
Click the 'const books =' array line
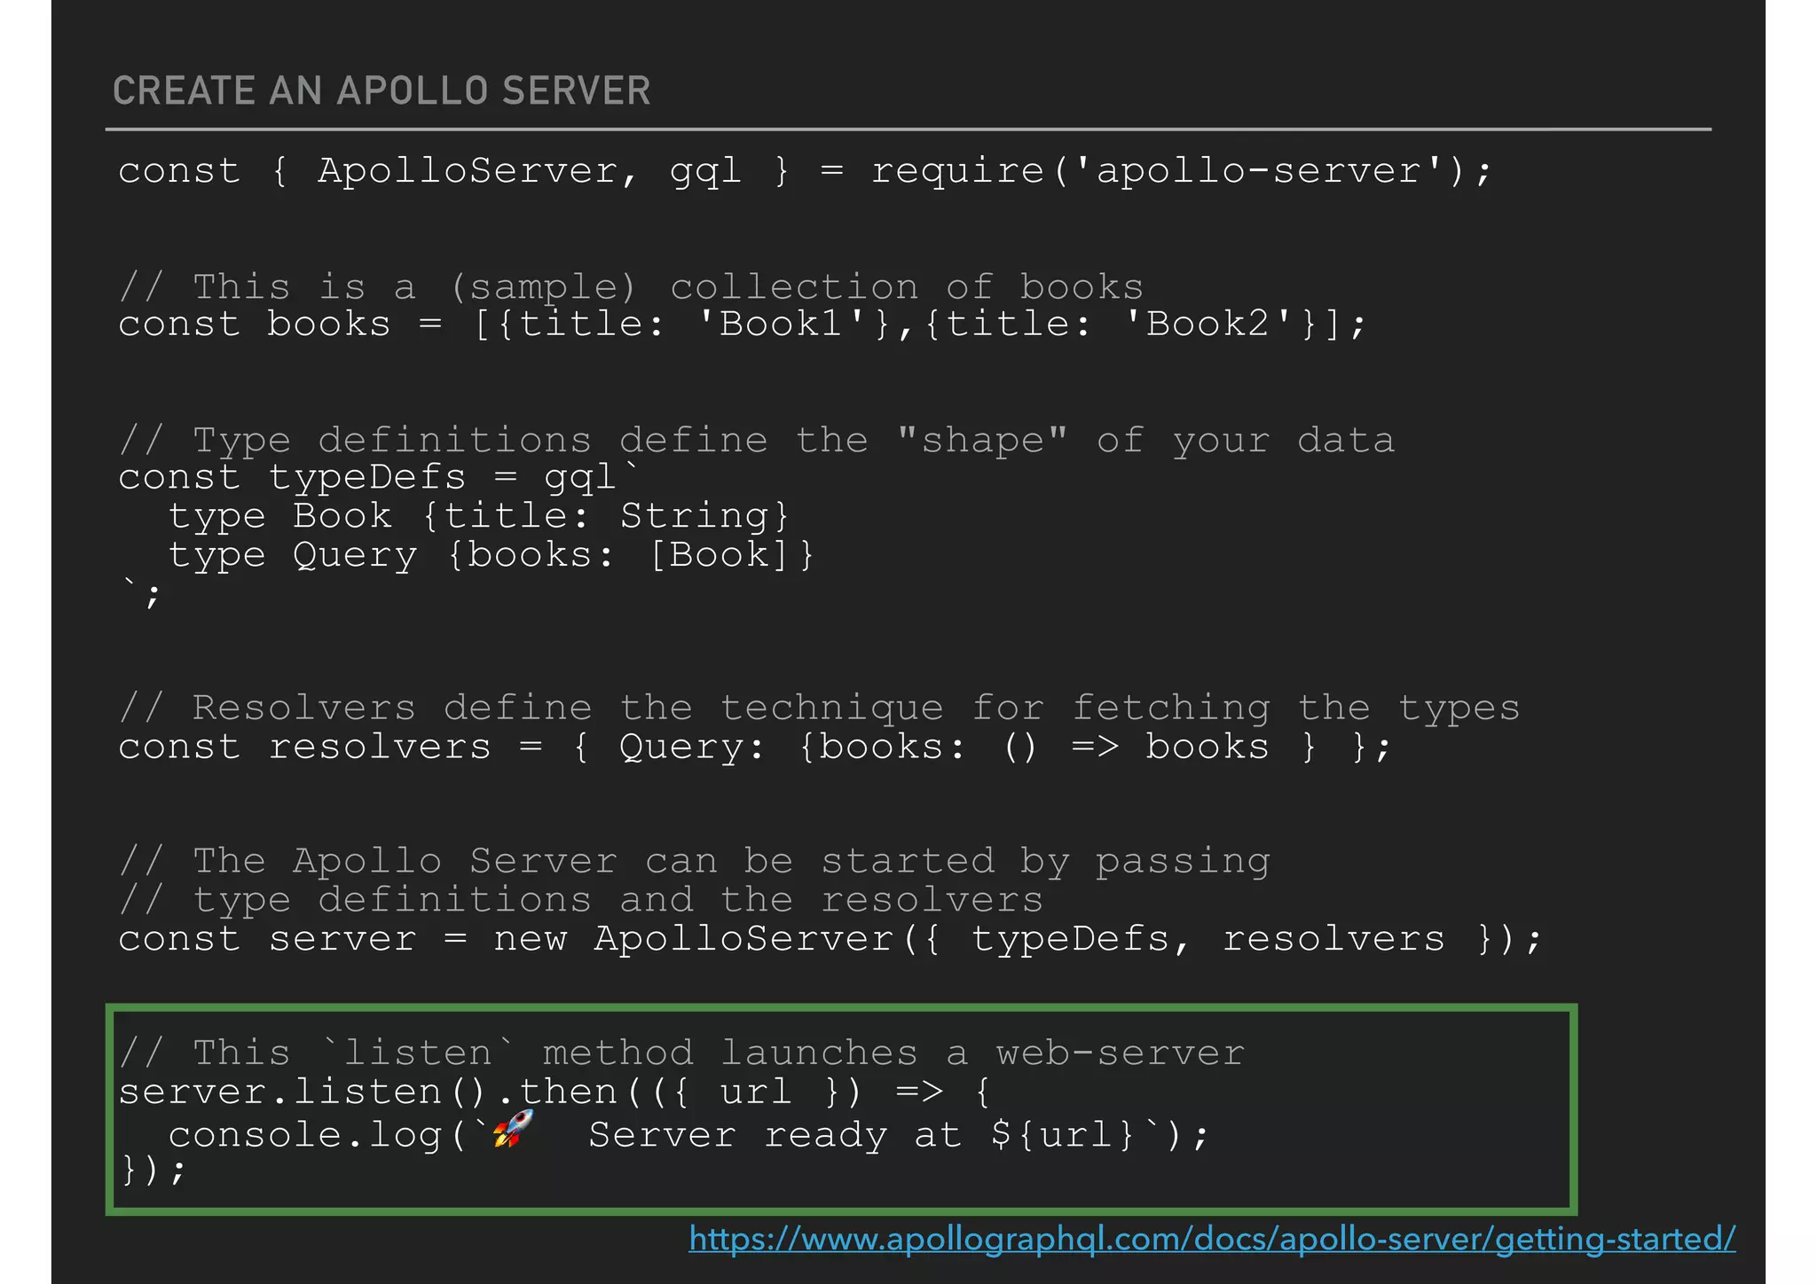743,325
